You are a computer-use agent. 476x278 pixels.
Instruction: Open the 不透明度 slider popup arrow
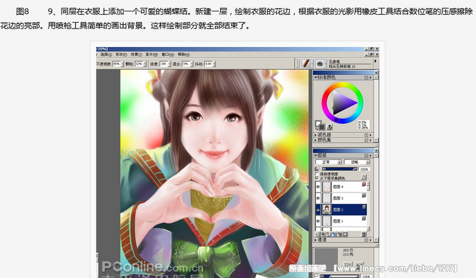(x=122, y=64)
